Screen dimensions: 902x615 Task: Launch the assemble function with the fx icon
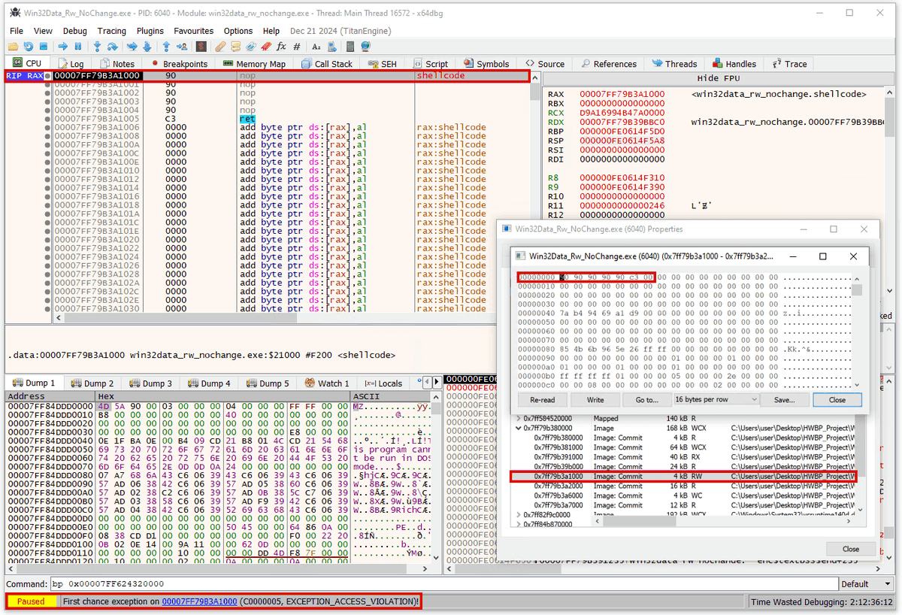pos(281,46)
